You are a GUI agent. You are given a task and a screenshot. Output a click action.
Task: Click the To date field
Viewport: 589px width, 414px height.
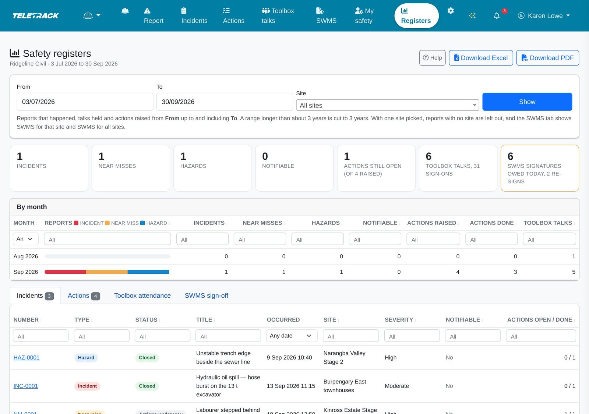coord(225,102)
